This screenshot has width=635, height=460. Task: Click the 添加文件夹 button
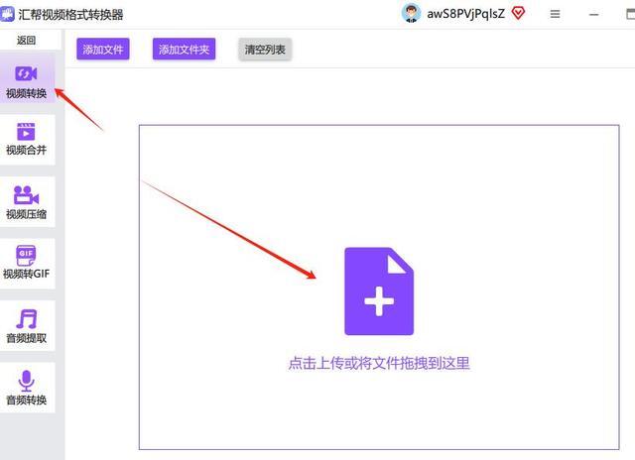tap(184, 50)
